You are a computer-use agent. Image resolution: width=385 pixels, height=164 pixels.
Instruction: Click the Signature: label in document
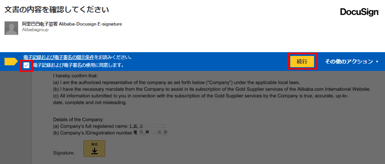tap(64, 153)
